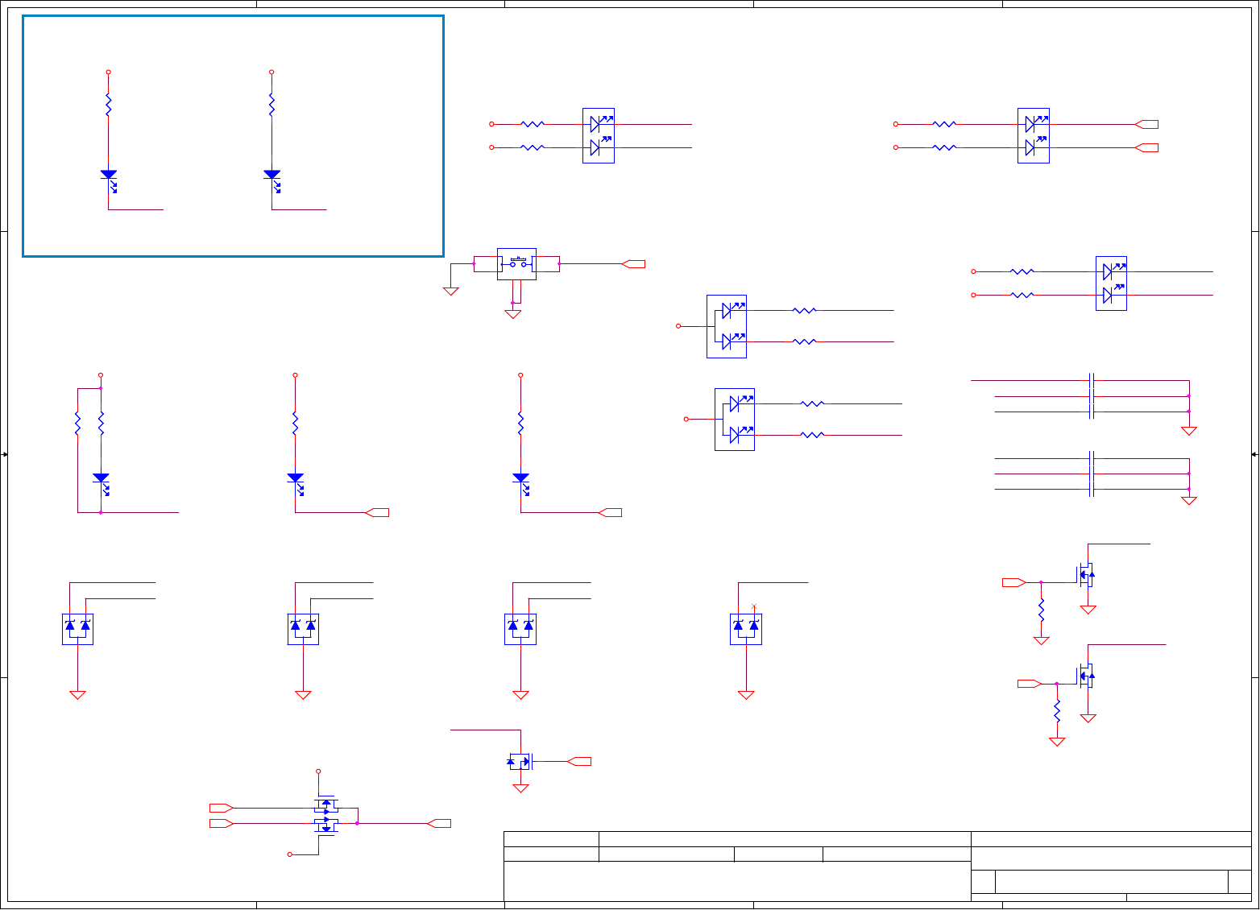Select the LED fed by the parallel resistor pair
The image size is (1260, 910).
(x=102, y=484)
